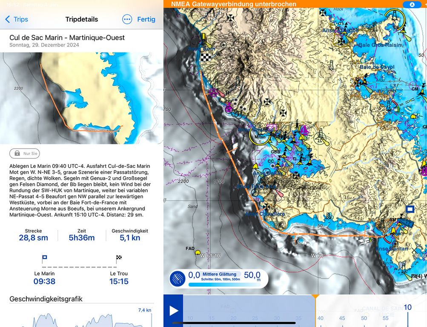The image size is (427, 327).
Task: Go back to the Trips list
Action: (x=16, y=19)
